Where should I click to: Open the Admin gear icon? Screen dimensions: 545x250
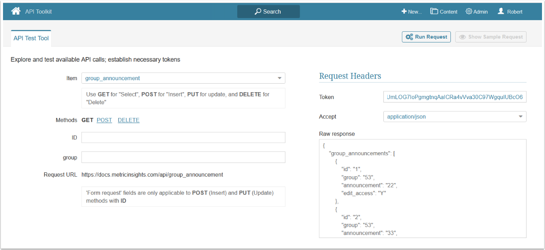pos(469,12)
